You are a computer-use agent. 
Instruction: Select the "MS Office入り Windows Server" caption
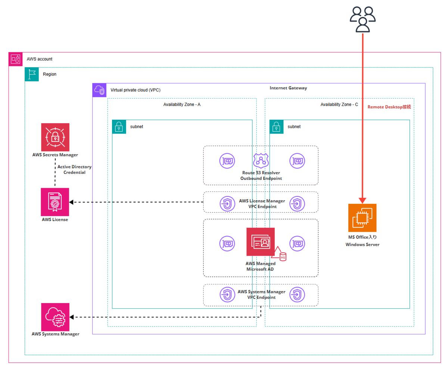[x=363, y=241]
